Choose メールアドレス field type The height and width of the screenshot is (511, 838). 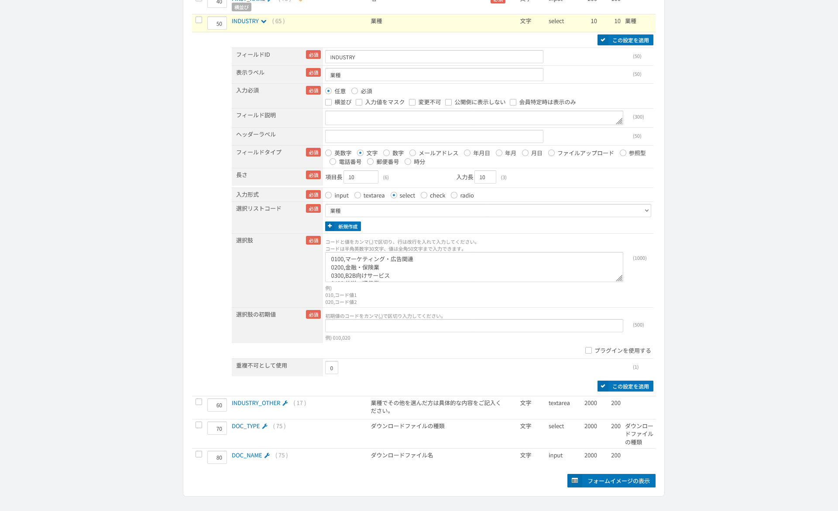click(x=413, y=153)
